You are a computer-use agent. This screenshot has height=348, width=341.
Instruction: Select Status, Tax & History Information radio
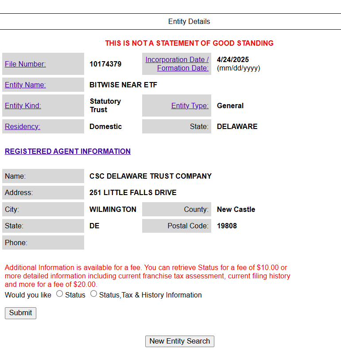pos(93,294)
